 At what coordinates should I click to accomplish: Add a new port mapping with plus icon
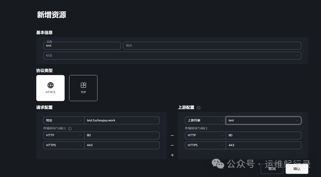(x=172, y=155)
